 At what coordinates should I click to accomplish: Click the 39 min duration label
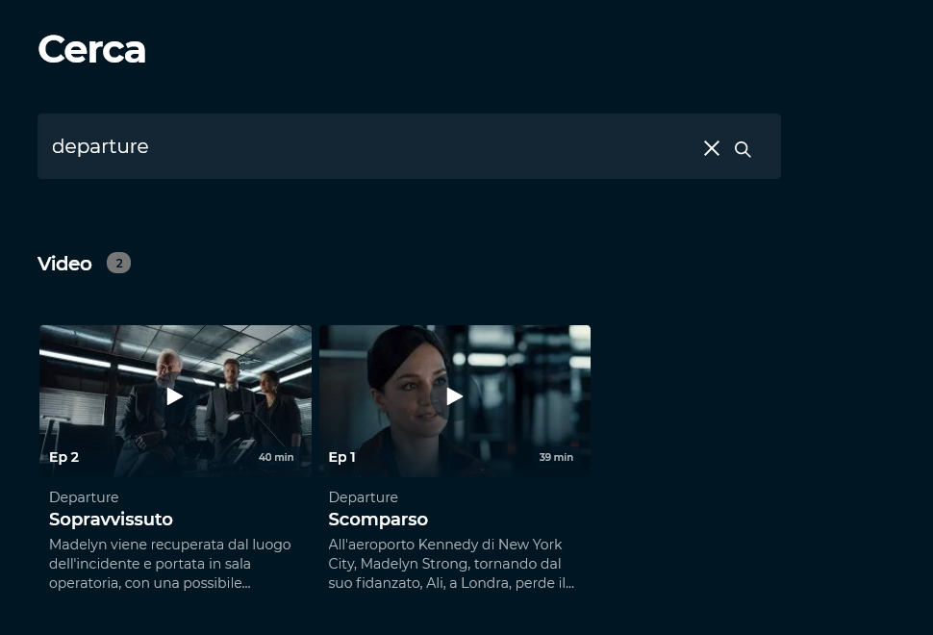pyautogui.click(x=556, y=457)
